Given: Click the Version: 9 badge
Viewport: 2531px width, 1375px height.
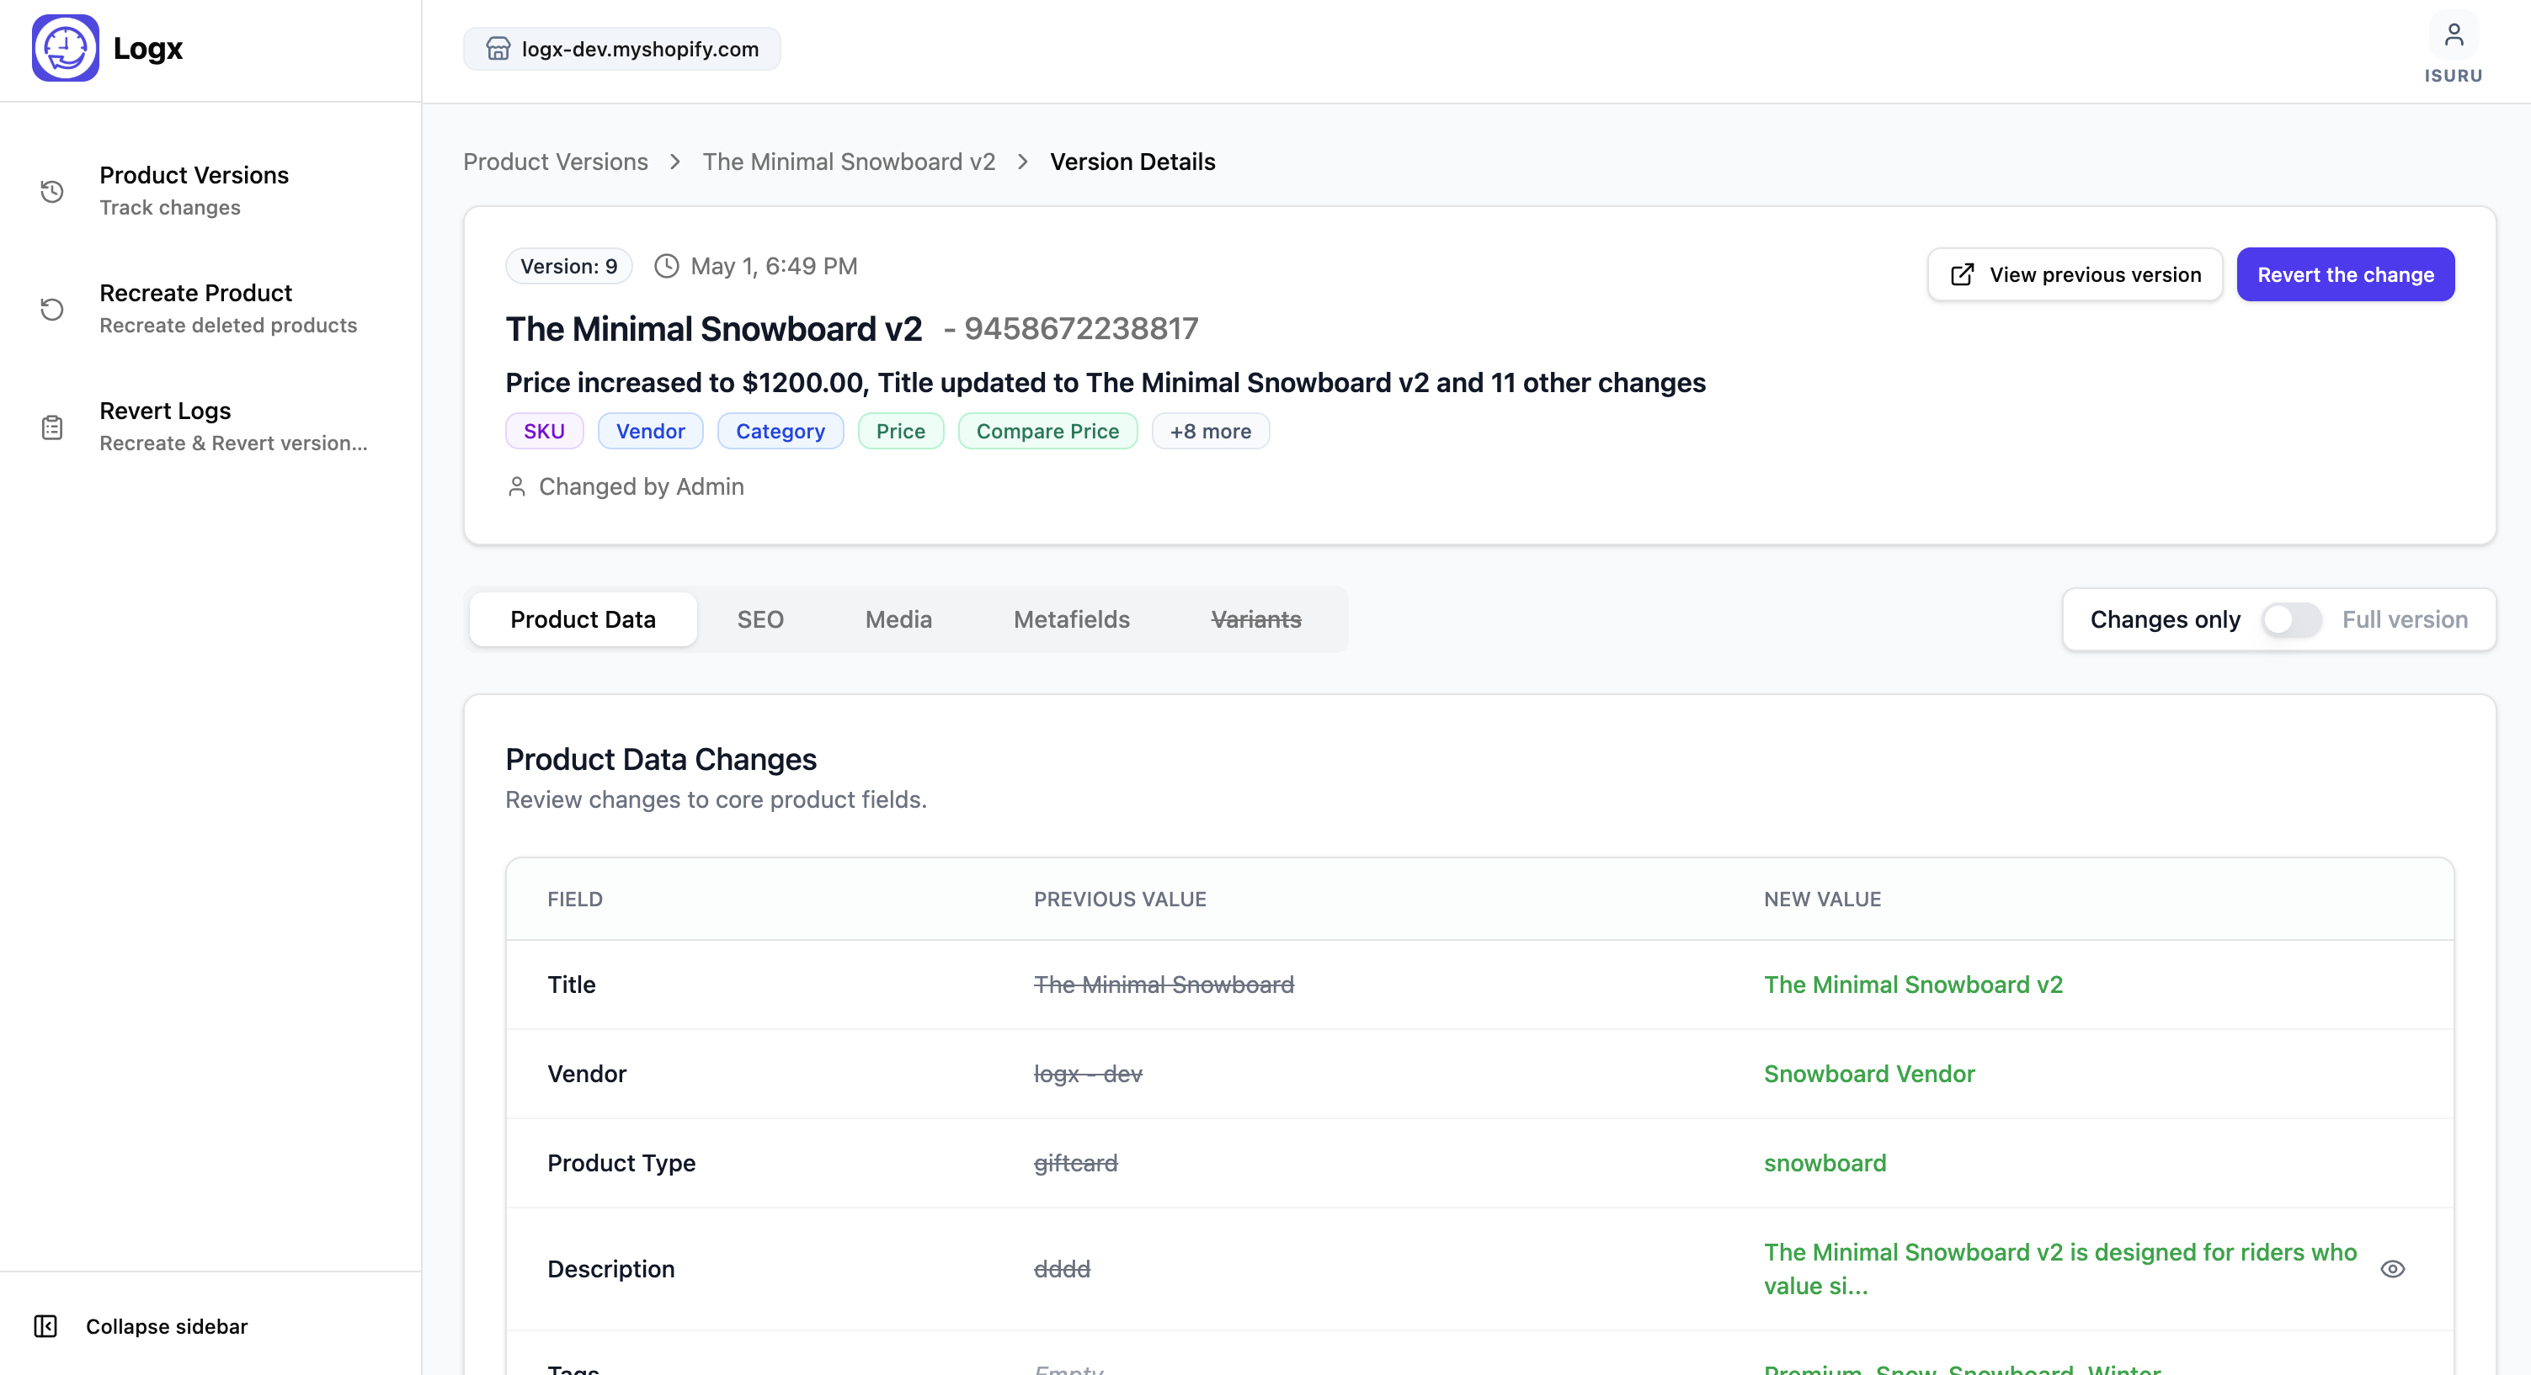Looking at the screenshot, I should click(569, 266).
